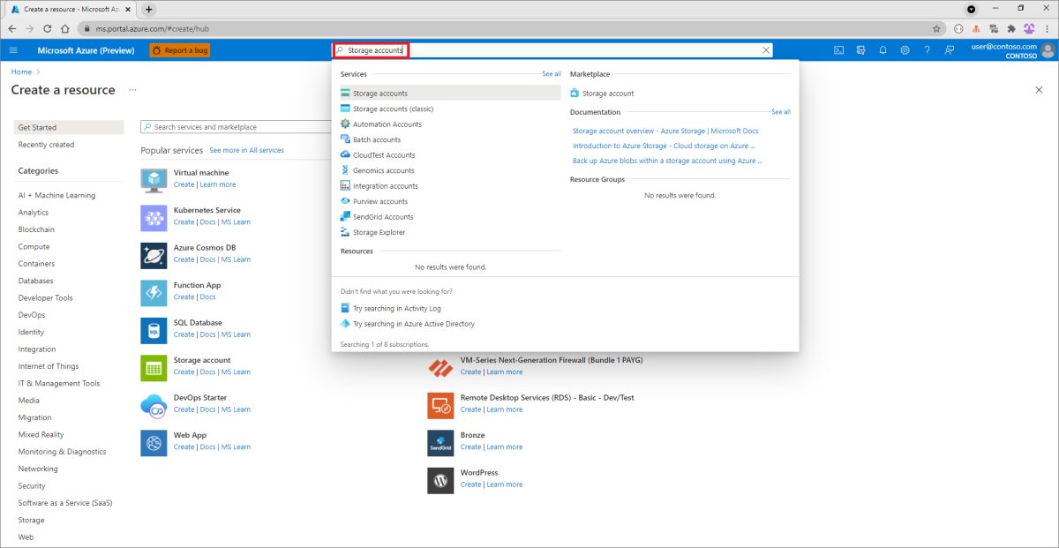This screenshot has width=1059, height=548.
Task: Click the Purview accounts icon
Action: pyautogui.click(x=345, y=201)
